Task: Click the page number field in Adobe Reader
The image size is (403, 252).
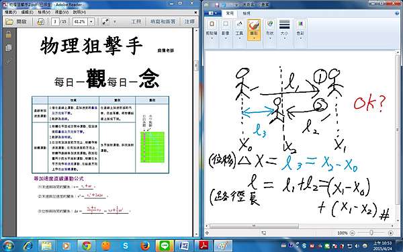Action: click(55, 22)
